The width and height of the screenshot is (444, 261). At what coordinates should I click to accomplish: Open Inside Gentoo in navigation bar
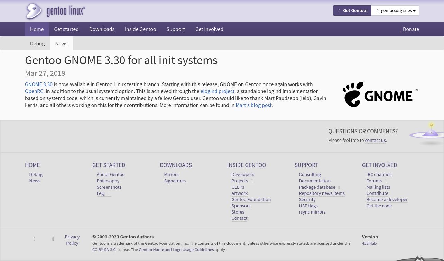tap(140, 29)
